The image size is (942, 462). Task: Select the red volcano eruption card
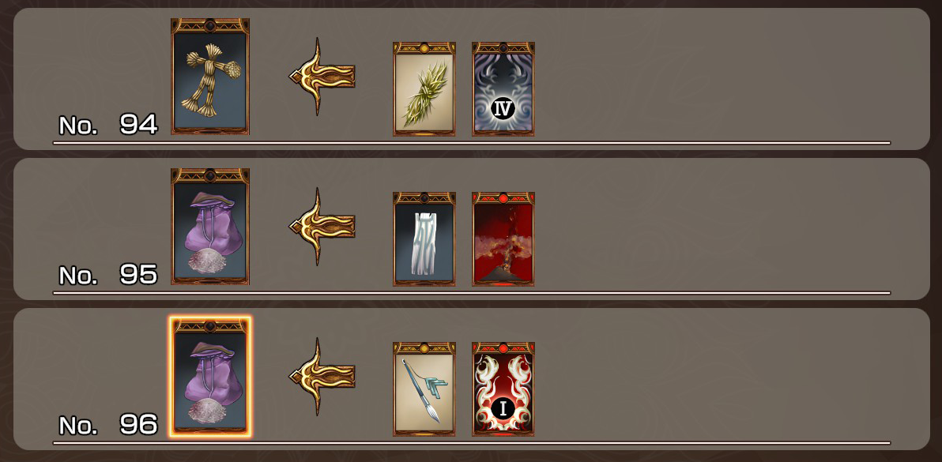point(503,239)
